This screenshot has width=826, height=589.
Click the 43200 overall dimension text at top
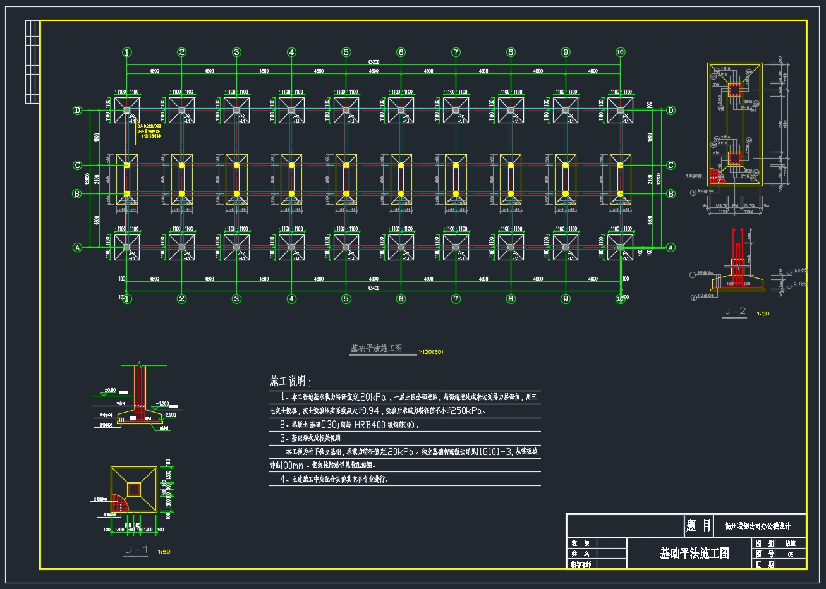click(x=374, y=63)
